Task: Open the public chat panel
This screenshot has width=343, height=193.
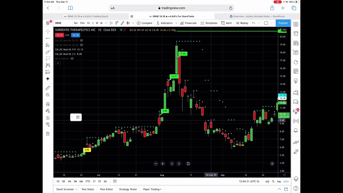Action: [296, 92]
